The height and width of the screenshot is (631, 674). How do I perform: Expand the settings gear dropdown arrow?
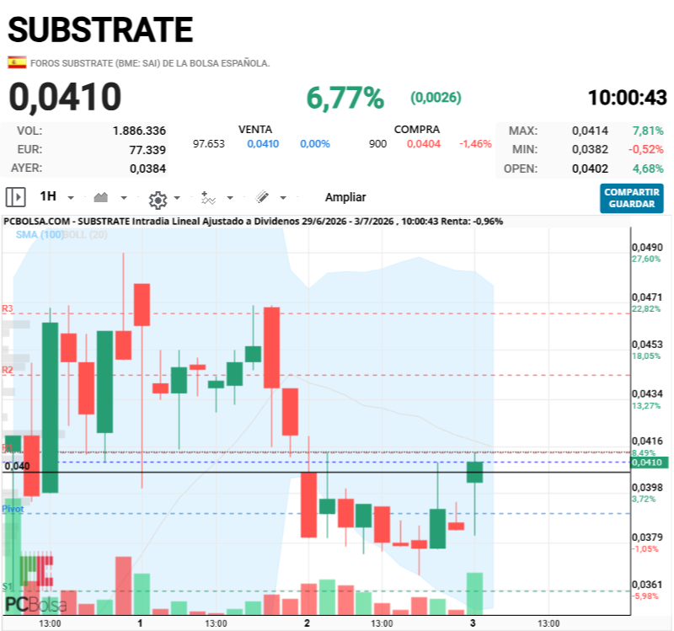(x=177, y=198)
